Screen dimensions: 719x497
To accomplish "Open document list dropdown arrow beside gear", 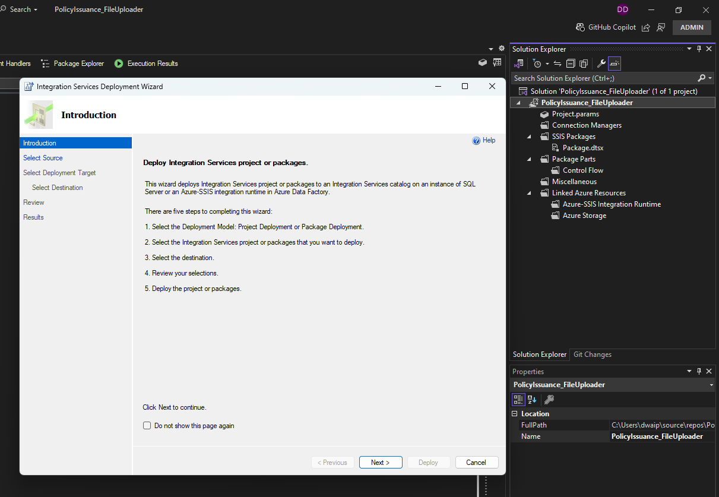I will (x=491, y=49).
